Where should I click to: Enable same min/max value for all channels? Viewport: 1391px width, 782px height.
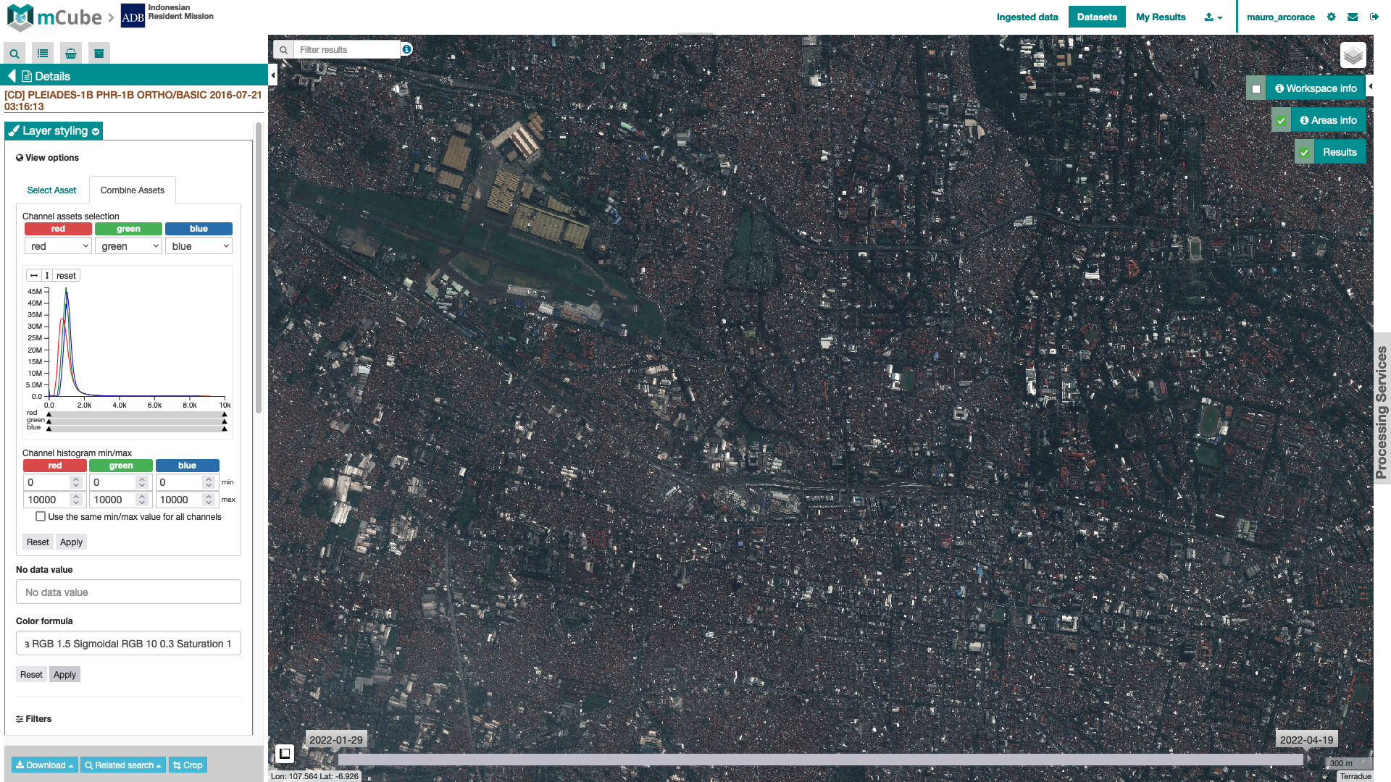41,517
